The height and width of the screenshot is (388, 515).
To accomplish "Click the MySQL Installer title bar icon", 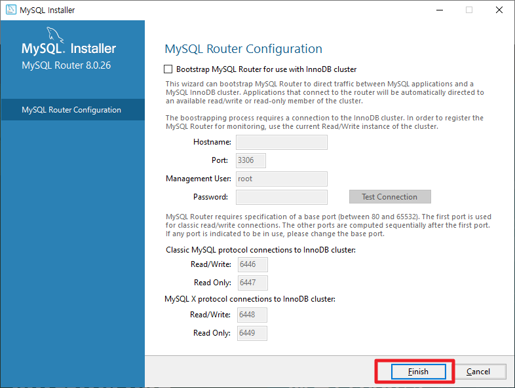I will tap(11, 10).
